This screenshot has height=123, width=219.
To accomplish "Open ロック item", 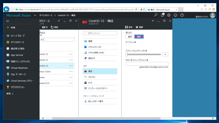I will point(100,83).
